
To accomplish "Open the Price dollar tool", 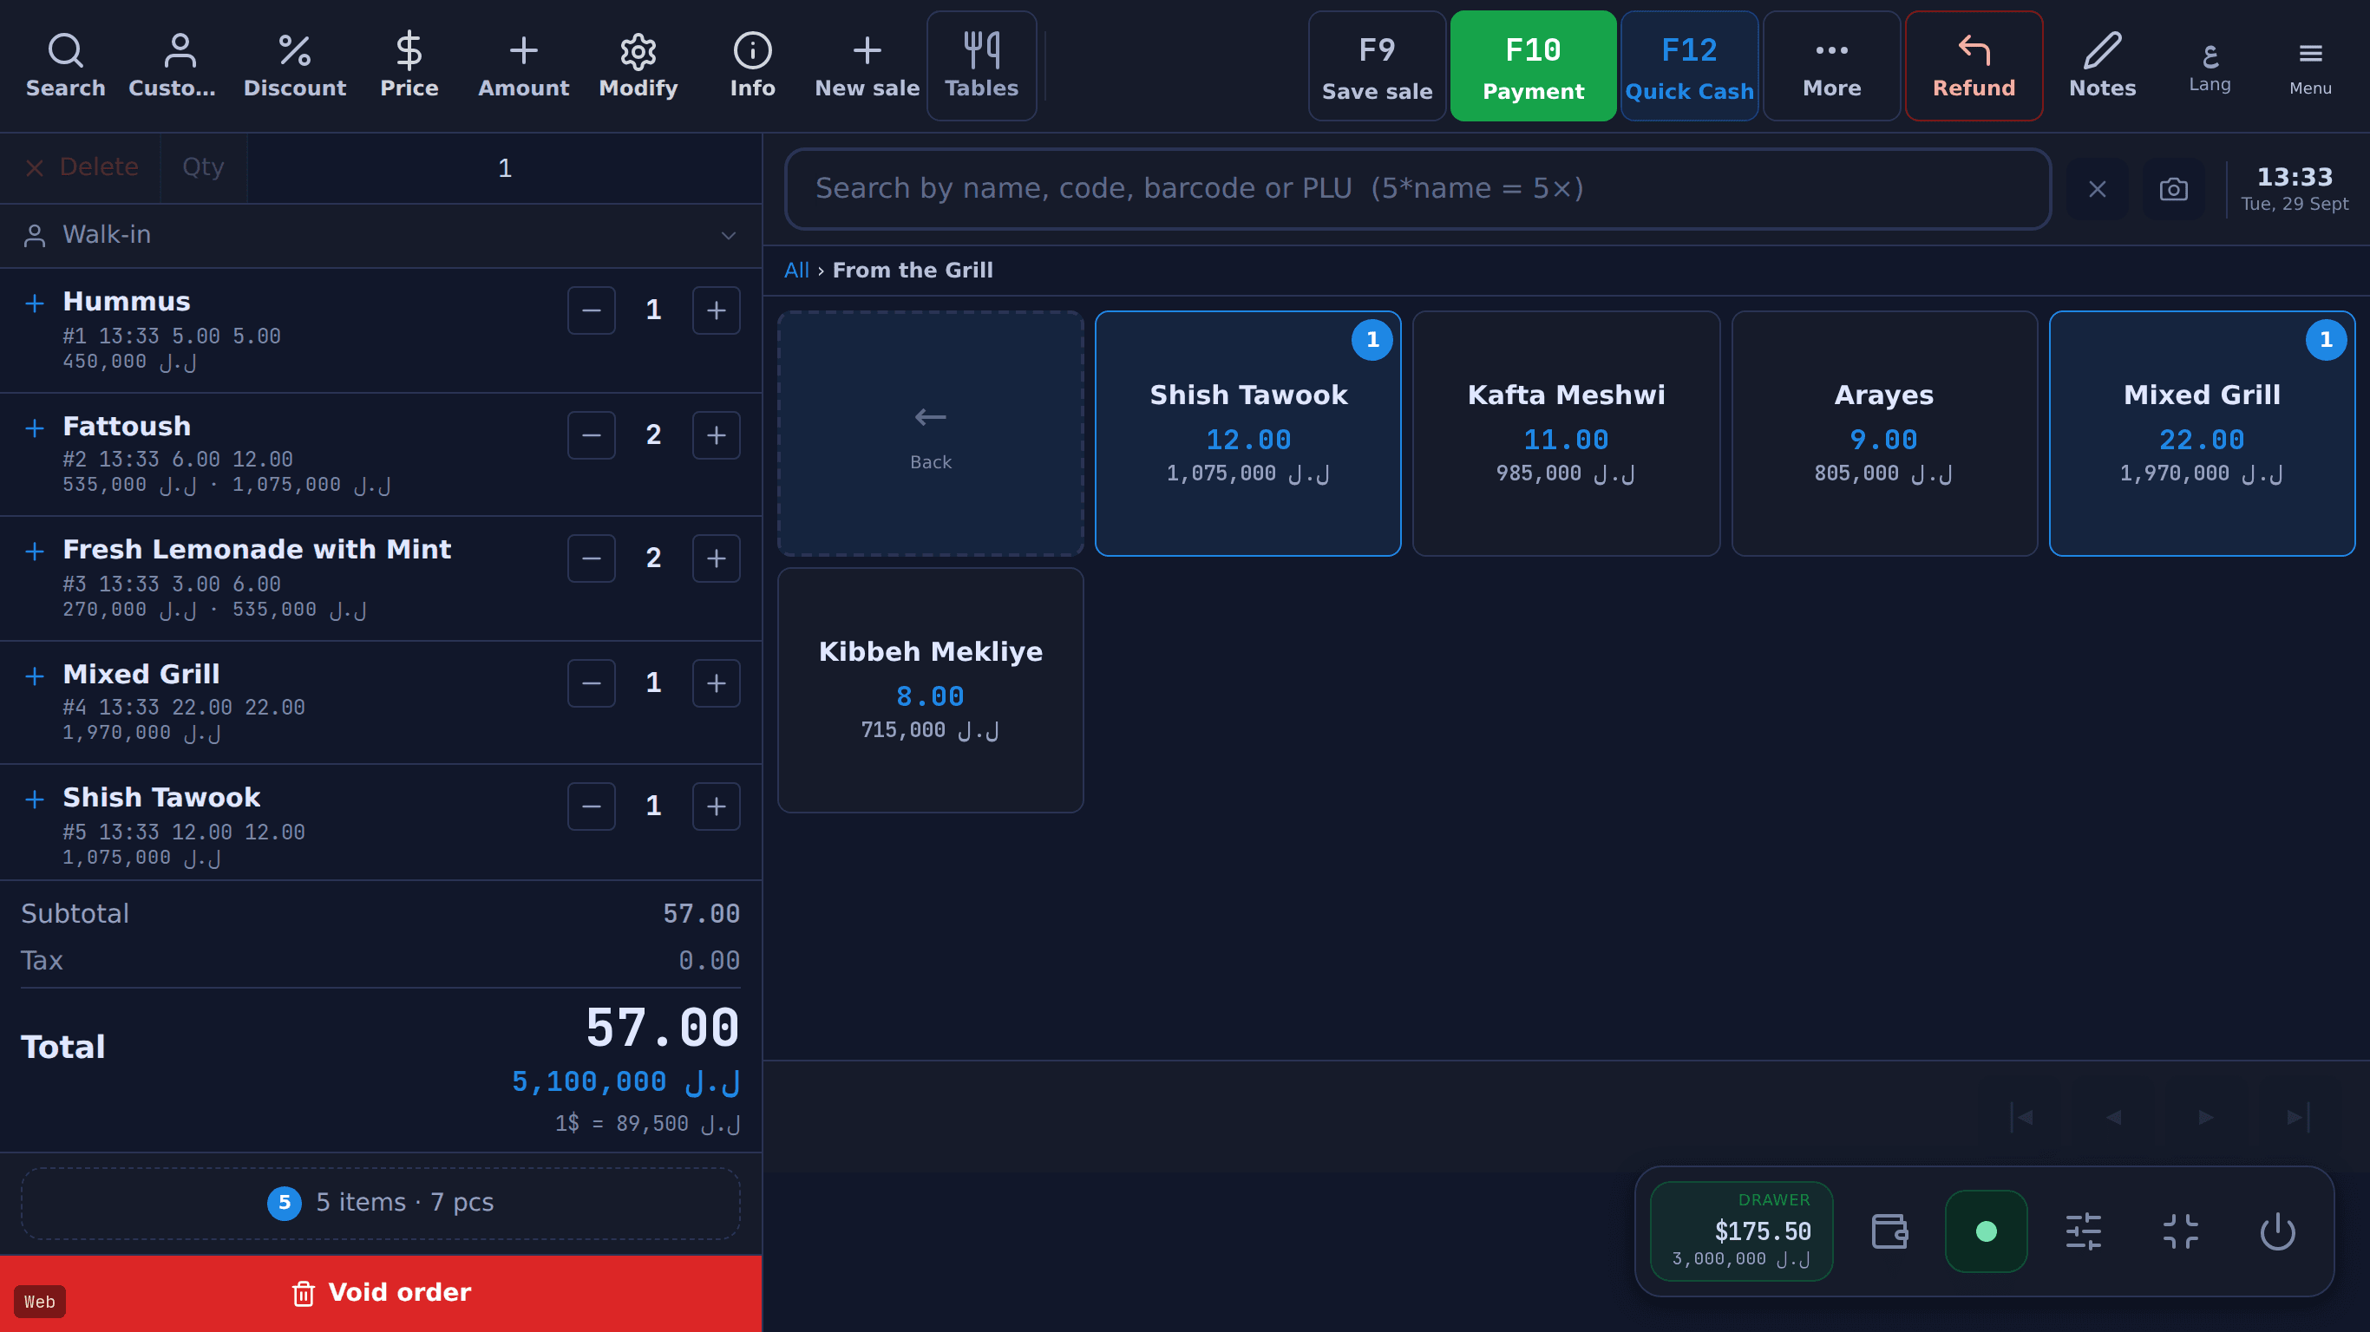I will coord(409,65).
